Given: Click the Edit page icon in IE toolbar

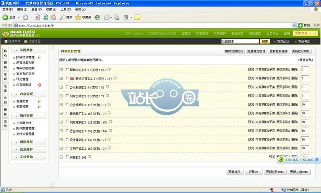Looking at the screenshot, I should 126,17.
